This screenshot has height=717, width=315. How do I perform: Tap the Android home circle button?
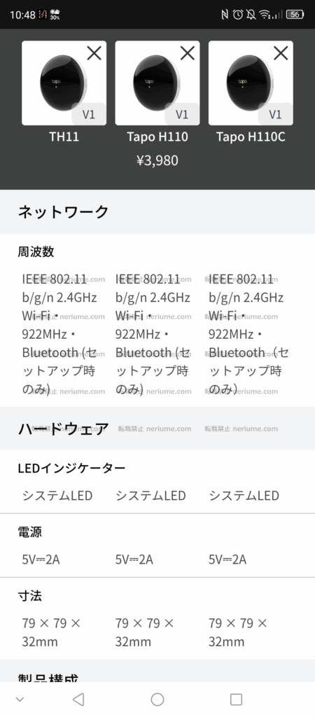point(157,699)
